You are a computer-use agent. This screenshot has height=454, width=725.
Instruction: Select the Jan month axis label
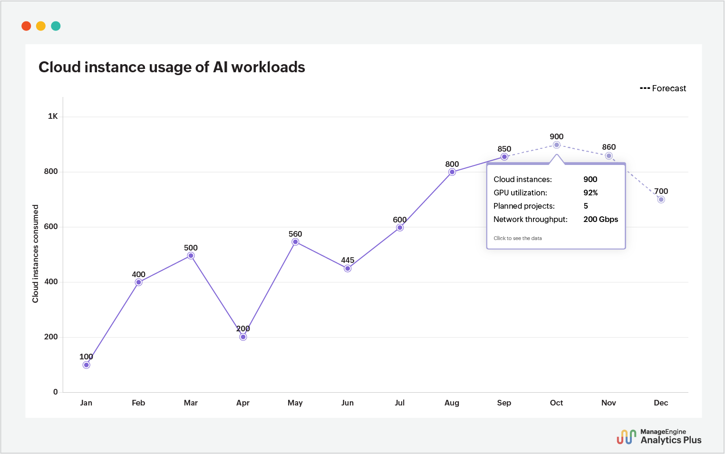click(86, 403)
